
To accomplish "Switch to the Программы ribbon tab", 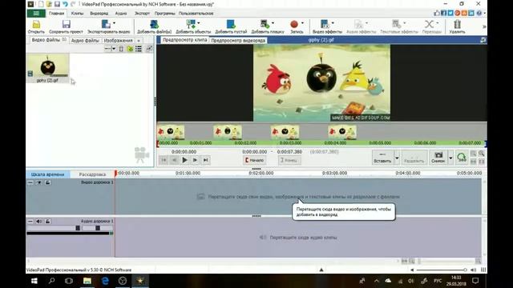I will tap(164, 14).
